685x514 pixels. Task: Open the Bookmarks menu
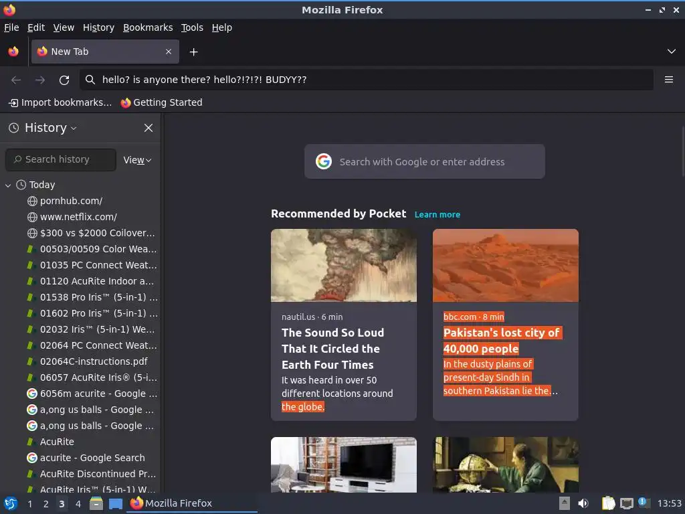(148, 27)
